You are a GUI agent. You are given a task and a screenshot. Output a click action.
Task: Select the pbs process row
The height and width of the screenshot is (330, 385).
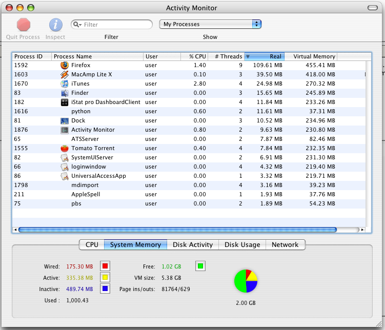[x=189, y=203]
